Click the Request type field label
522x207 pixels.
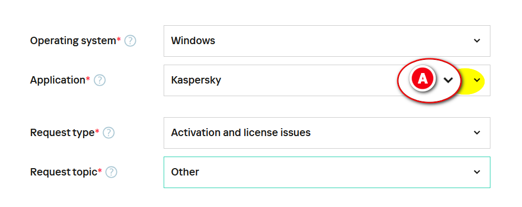[x=62, y=133]
